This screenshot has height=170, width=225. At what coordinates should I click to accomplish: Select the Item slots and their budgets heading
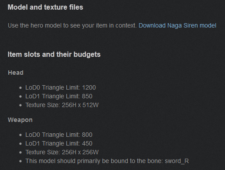54,55
